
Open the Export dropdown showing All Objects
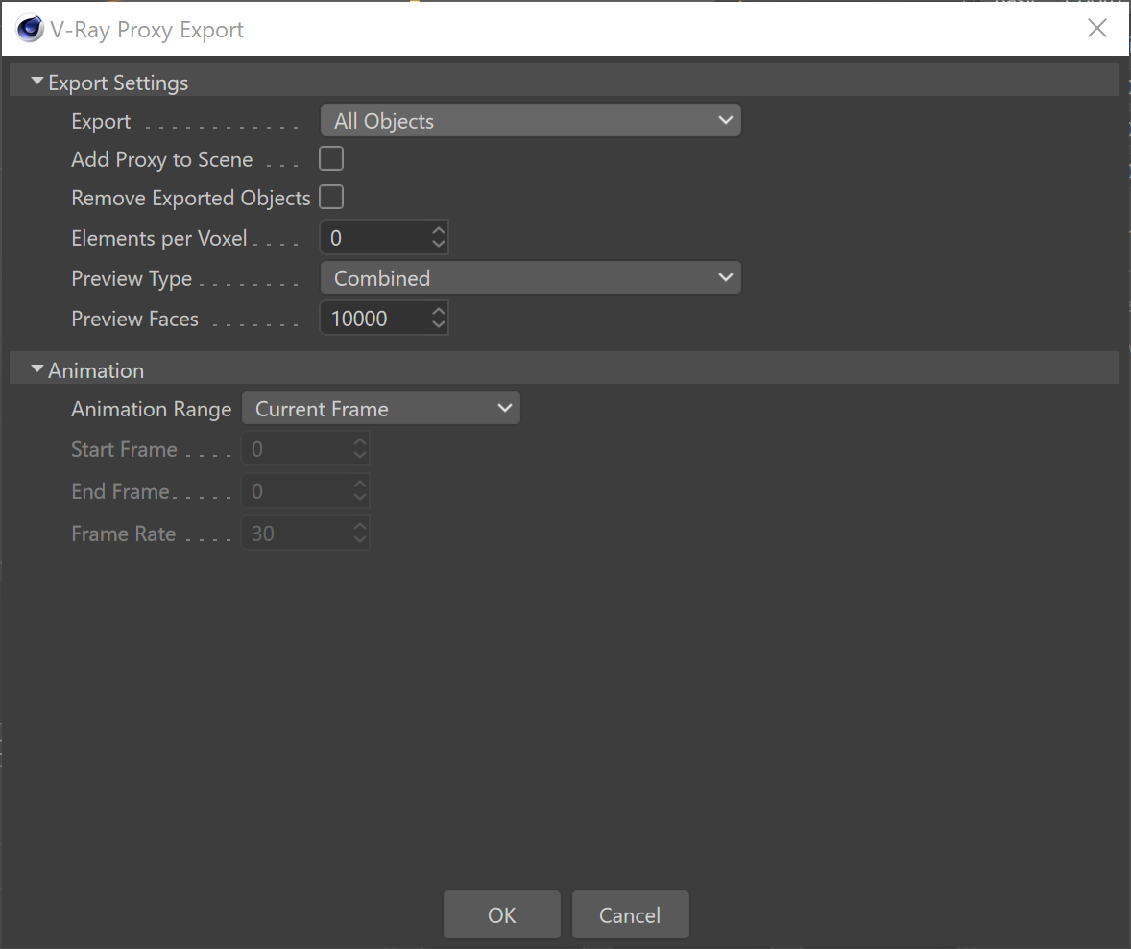click(x=530, y=121)
